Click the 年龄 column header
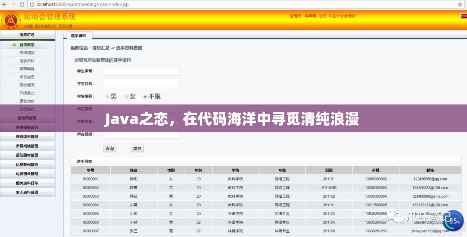 pyautogui.click(x=198, y=171)
